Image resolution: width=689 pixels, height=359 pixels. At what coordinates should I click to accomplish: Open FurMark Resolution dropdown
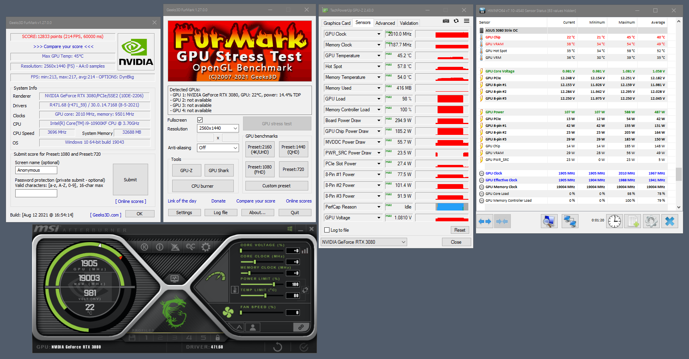pos(218,128)
